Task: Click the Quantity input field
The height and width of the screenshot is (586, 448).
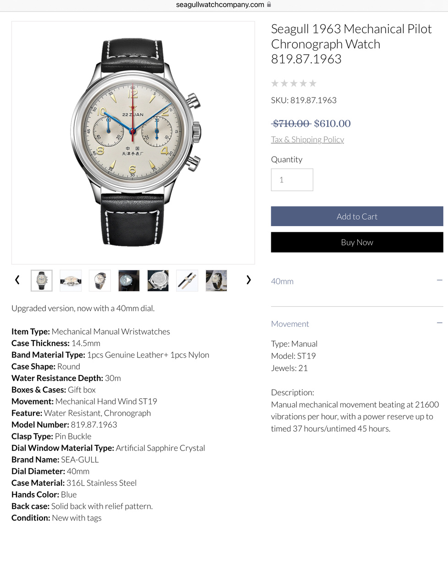Action: click(292, 180)
